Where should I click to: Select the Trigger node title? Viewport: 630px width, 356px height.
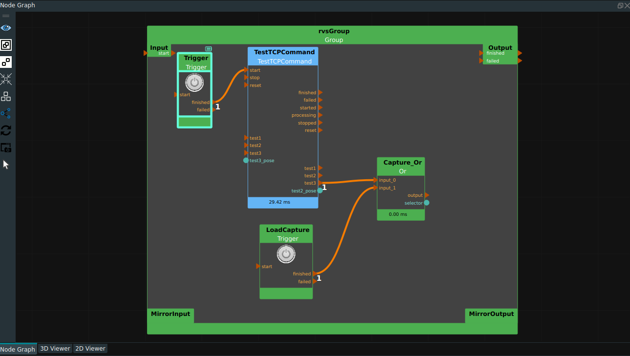[x=196, y=58]
